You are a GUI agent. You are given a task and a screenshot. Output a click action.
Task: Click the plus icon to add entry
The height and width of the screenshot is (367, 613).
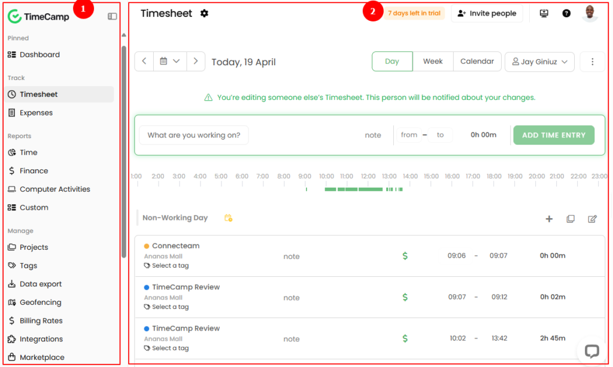[x=549, y=219]
